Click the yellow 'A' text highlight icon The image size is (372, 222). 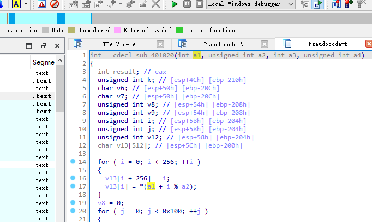coord(16,4)
